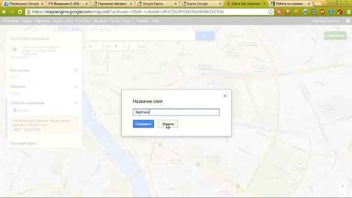This screenshot has width=352, height=198.
Task: Select the ruler measure tool
Action: [x=143, y=47]
